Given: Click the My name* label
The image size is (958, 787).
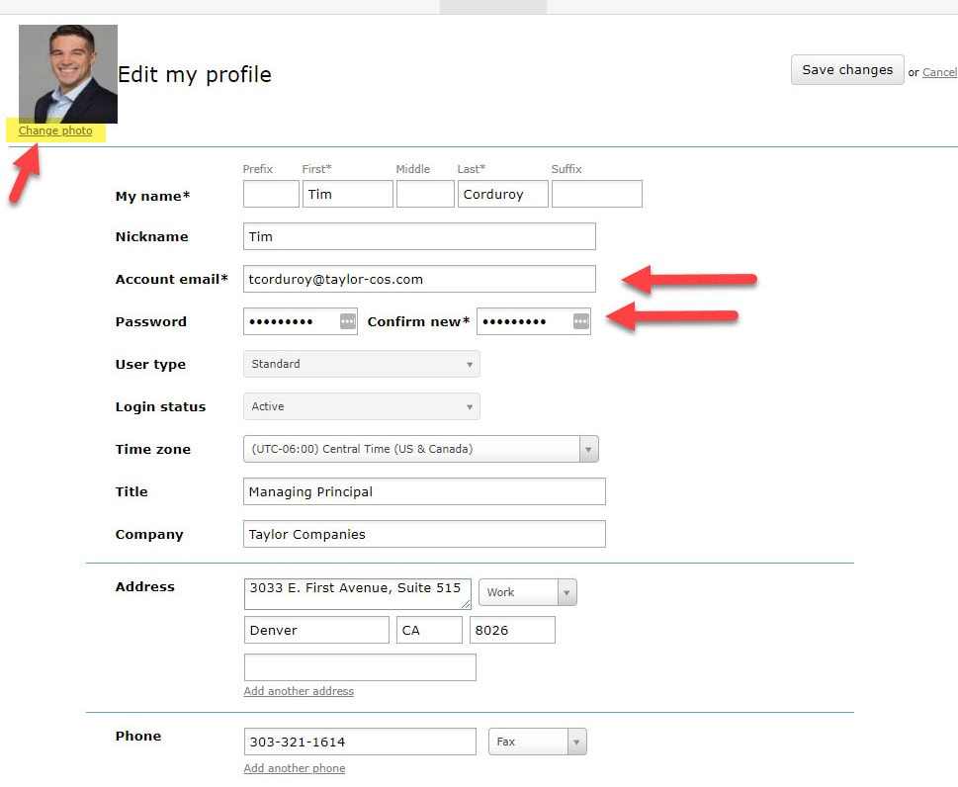Looking at the screenshot, I should tap(152, 196).
